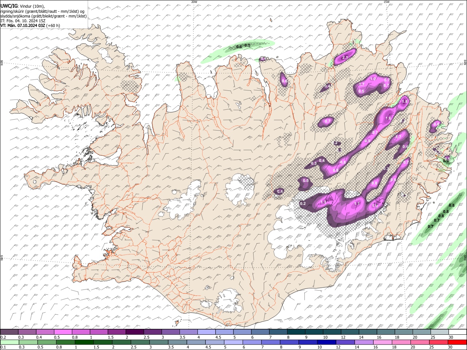467x350 pixels.
Task: Pick the snow-scale swatch between 12 and 14
Action: [350, 332]
